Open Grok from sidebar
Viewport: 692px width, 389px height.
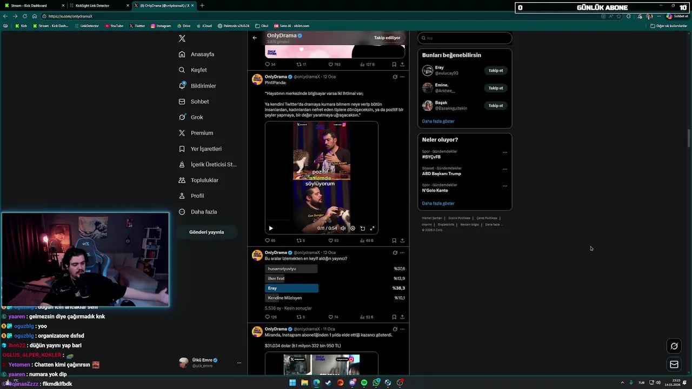point(191,117)
